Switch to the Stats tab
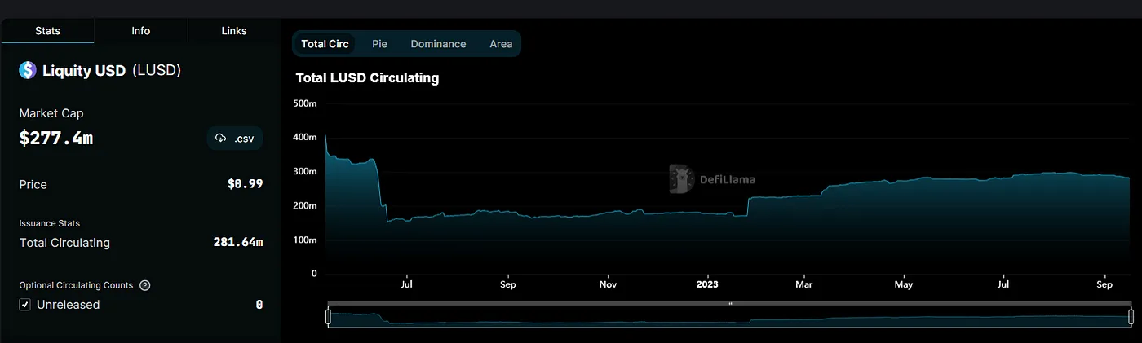 coord(47,31)
